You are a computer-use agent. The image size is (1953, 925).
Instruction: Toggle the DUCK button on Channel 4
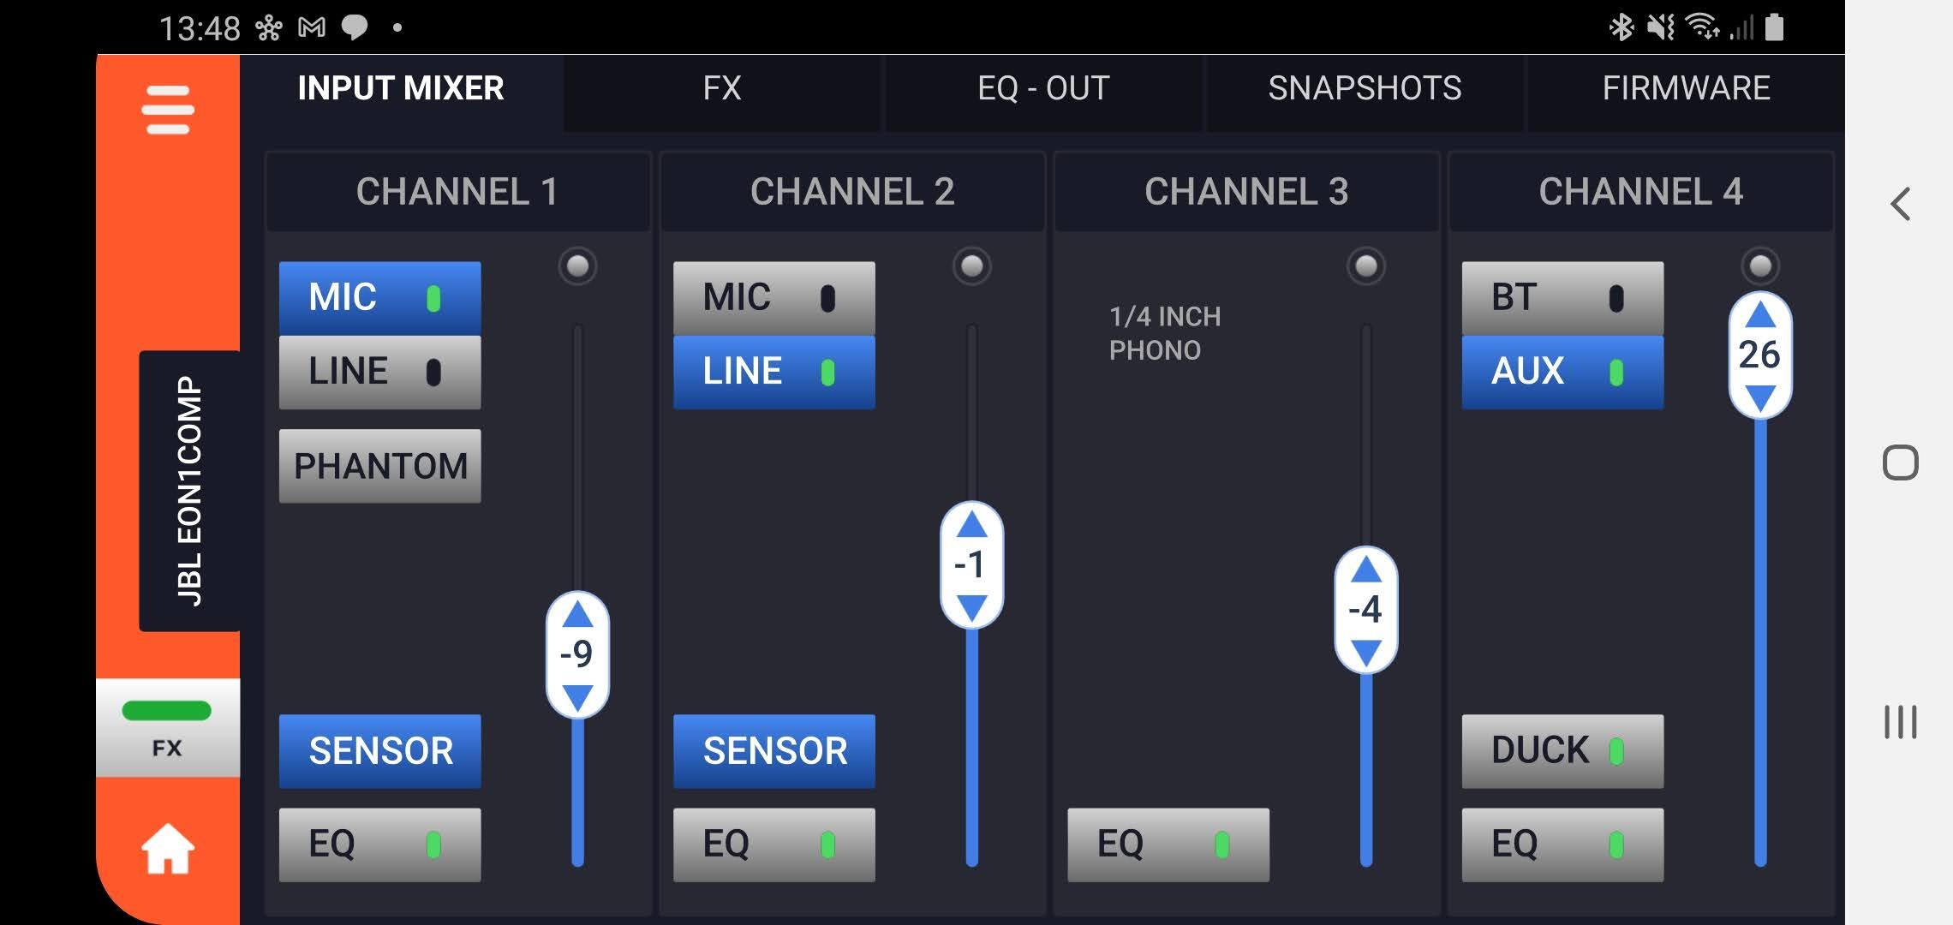coord(1562,750)
